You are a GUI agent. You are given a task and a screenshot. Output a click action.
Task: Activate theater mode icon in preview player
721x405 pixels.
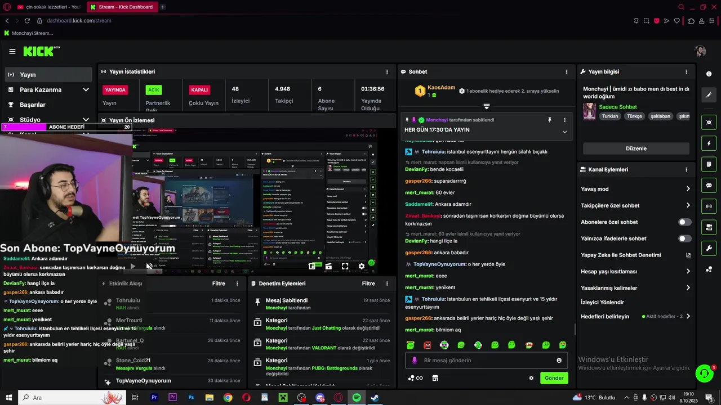click(328, 267)
